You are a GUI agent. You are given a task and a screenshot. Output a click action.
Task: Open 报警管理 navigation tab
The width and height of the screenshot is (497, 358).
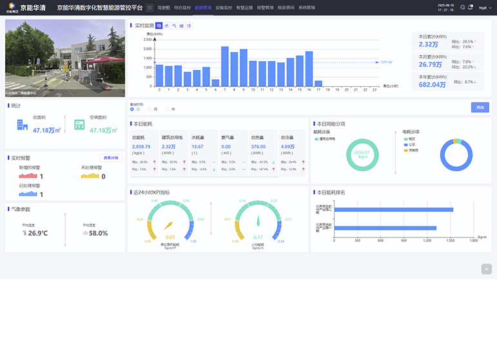[265, 8]
